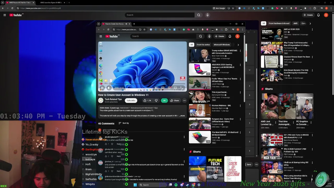Open the comments 'Sort by' menu

tap(124, 123)
